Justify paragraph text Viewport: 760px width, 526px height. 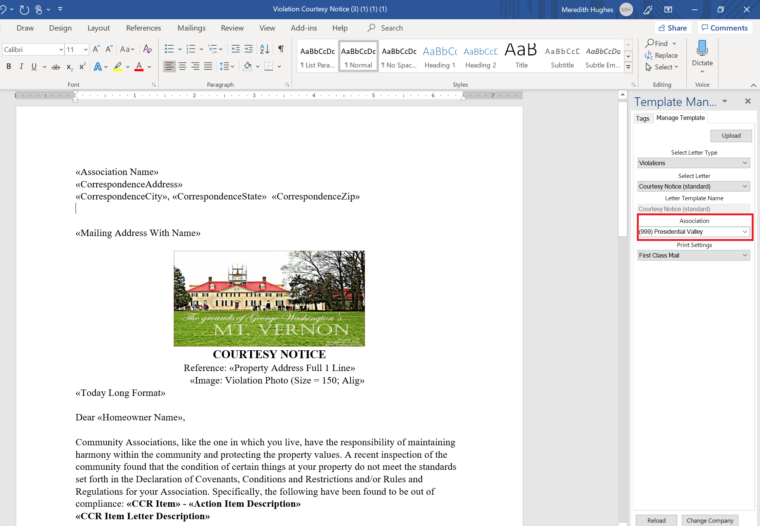pos(208,66)
